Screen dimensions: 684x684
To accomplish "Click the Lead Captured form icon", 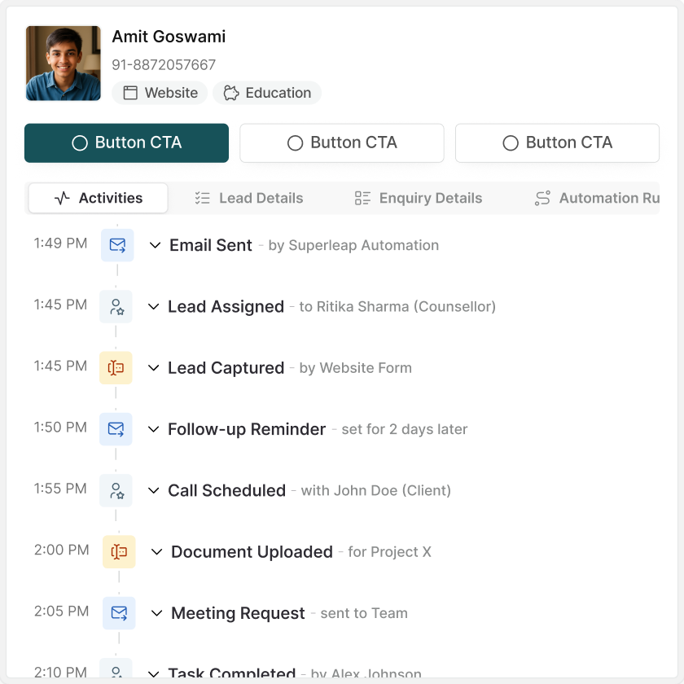I will click(116, 368).
